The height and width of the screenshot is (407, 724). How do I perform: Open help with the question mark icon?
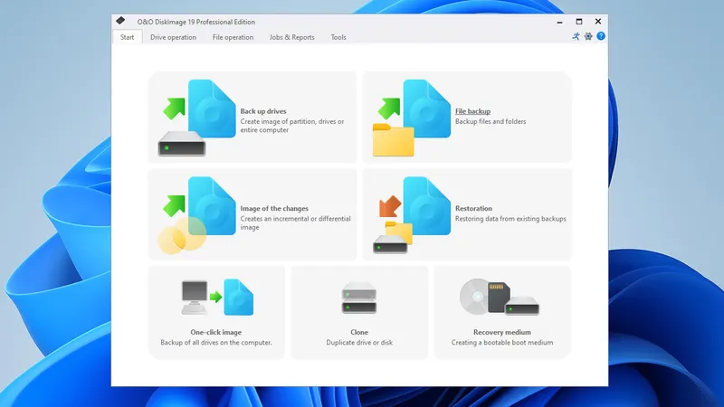coord(600,36)
